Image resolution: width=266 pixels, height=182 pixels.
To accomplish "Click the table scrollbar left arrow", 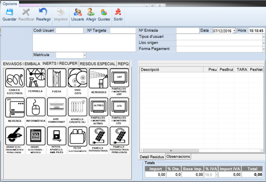I will tap(142, 150).
